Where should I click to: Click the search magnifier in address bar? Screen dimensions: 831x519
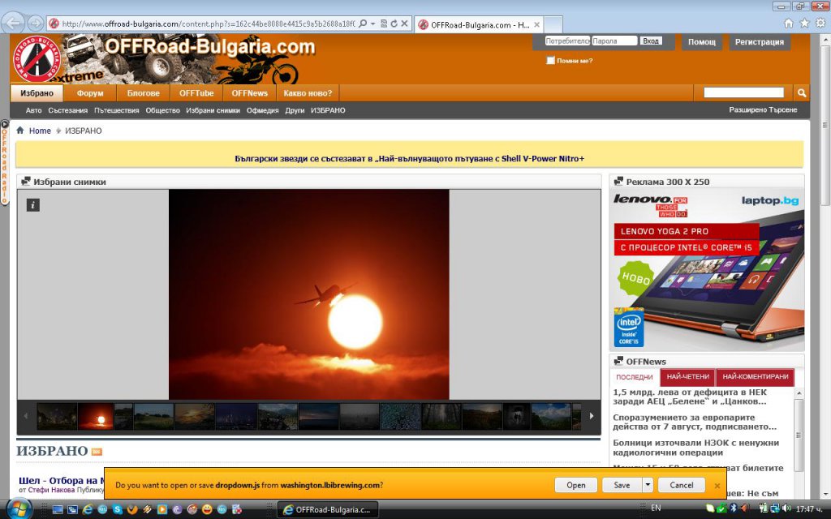[363, 24]
